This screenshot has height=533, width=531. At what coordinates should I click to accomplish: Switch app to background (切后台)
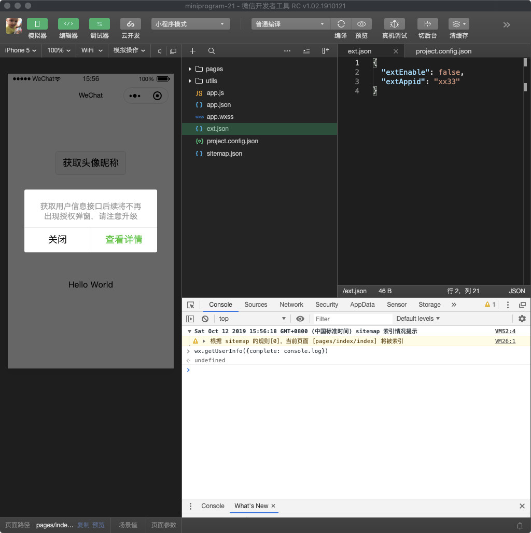[x=427, y=24]
